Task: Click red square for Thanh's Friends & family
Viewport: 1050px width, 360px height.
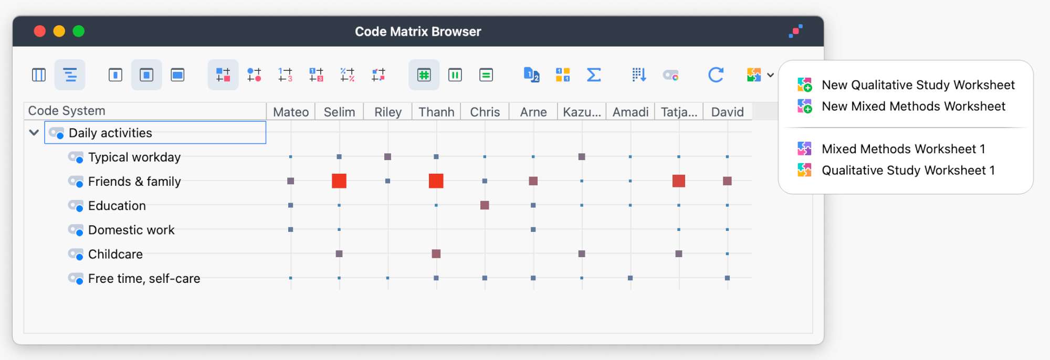Action: click(x=436, y=181)
